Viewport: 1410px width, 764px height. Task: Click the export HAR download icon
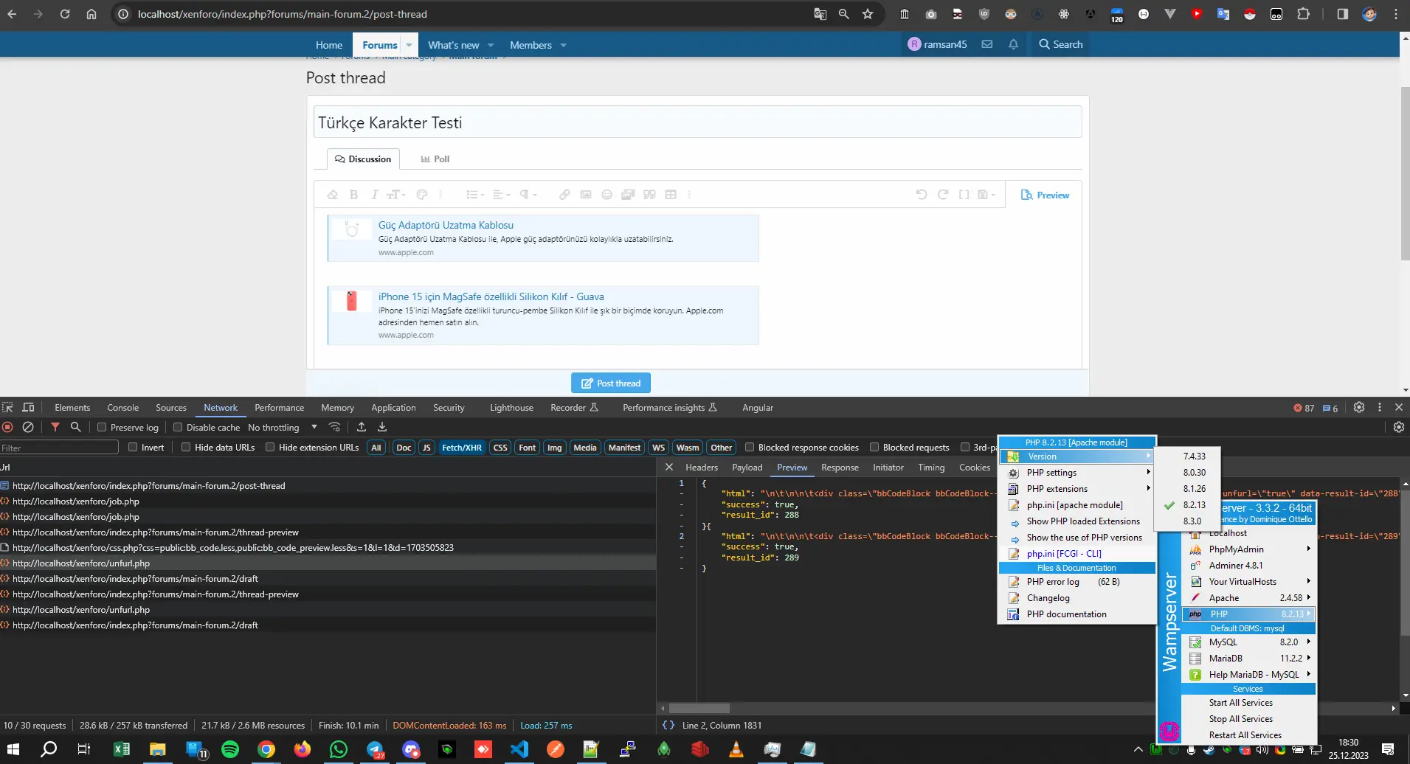[x=382, y=427]
